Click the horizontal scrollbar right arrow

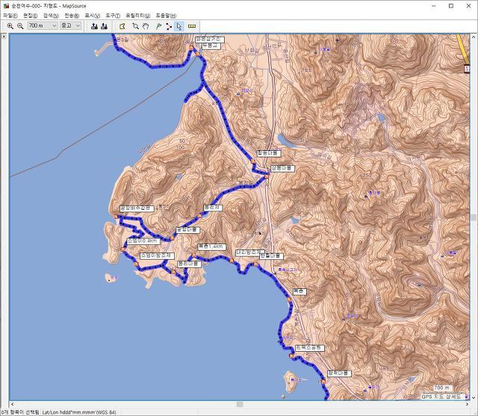(467, 404)
